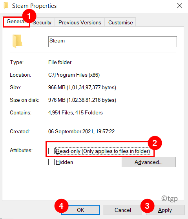Screen dimensions: 188x219
Task: Click the large Steam folder icon
Action: point(17,41)
